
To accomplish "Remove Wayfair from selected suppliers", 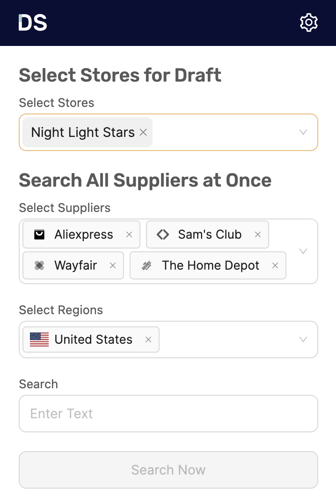I will point(112,265).
